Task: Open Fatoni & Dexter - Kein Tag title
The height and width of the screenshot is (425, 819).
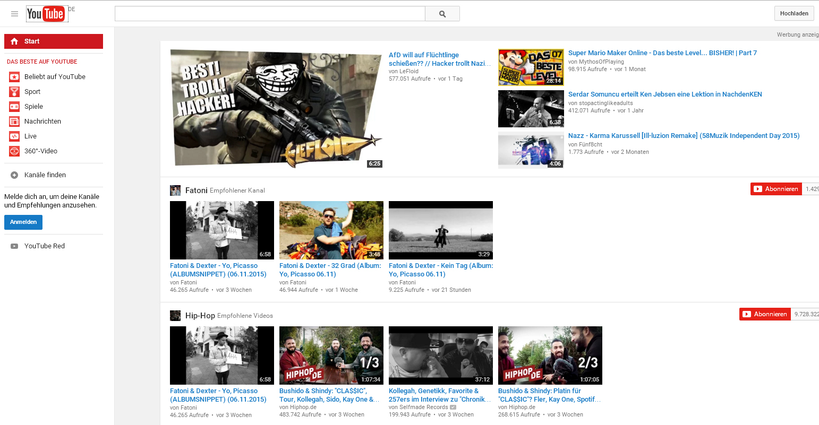Action: [441, 270]
